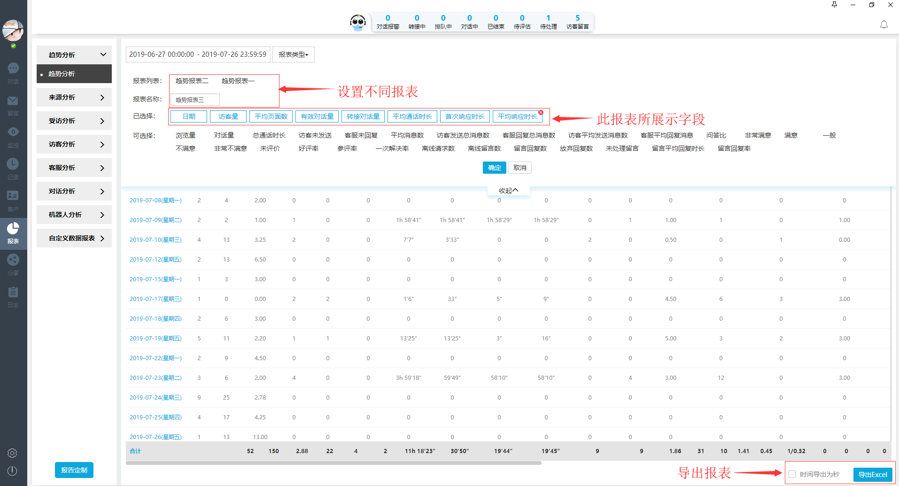This screenshot has width=899, height=486.
Task: Click the horizontal table scrollbar
Action: (x=333, y=463)
